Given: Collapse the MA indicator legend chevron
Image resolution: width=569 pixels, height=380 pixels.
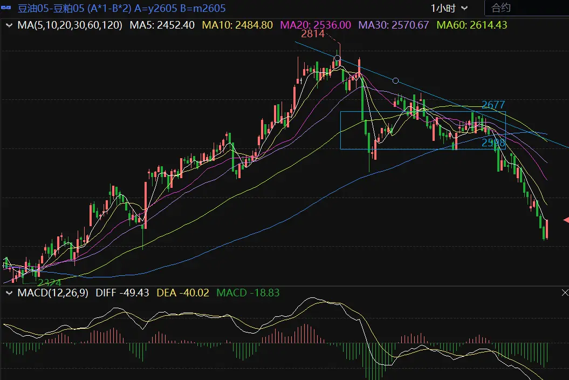Looking at the screenshot, I should (x=9, y=25).
